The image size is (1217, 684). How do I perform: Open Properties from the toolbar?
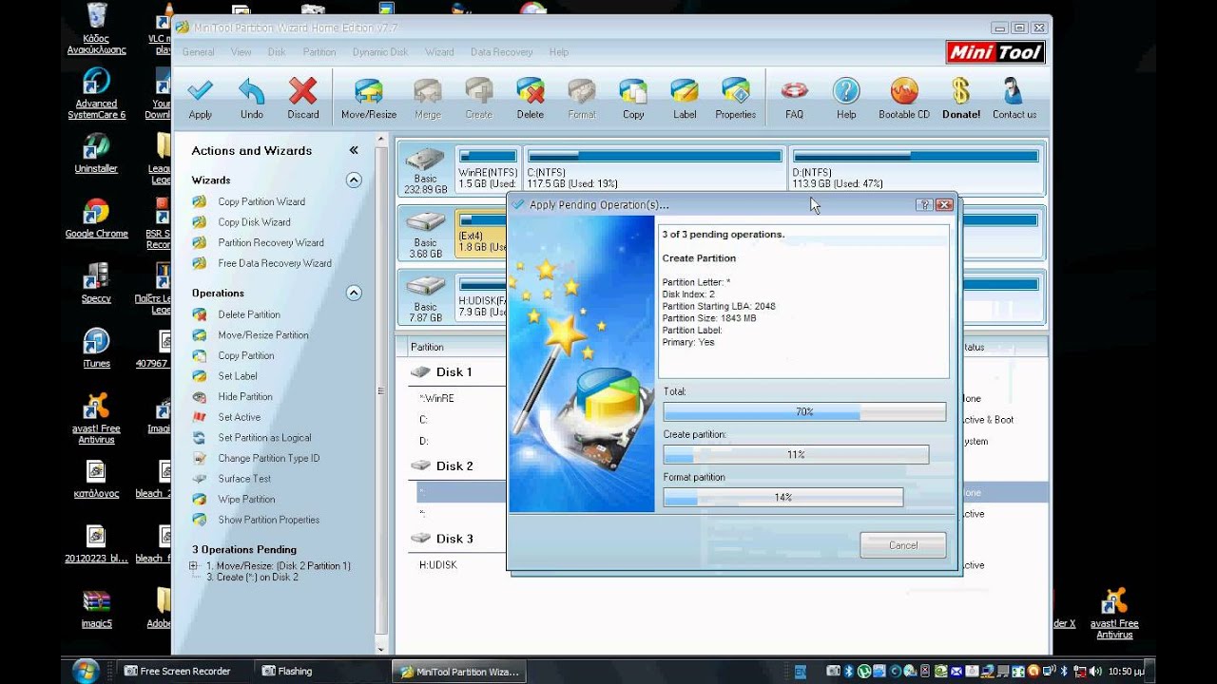click(x=736, y=98)
